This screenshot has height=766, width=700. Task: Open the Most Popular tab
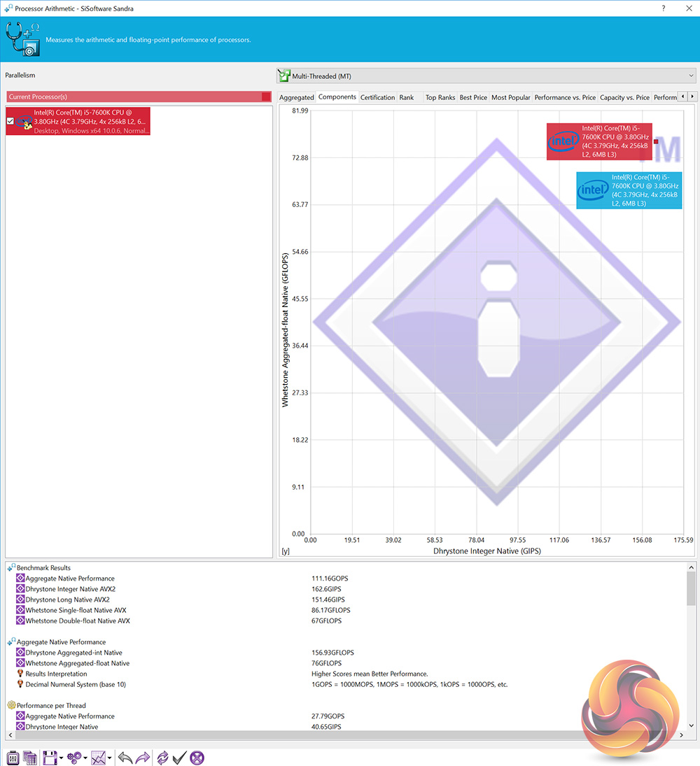pyautogui.click(x=510, y=97)
